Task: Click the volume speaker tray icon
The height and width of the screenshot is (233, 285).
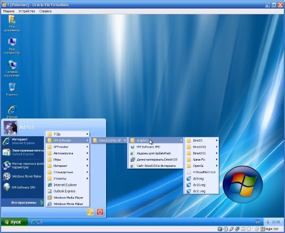Action: pyautogui.click(x=268, y=222)
